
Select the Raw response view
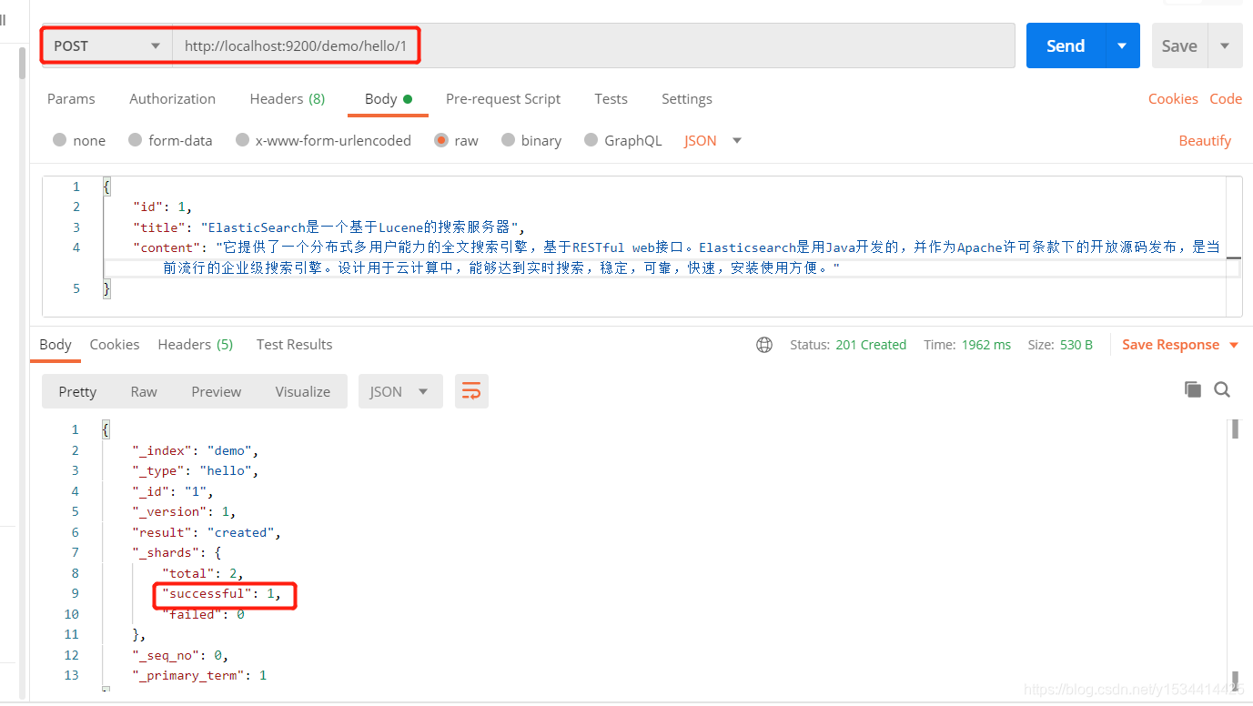[x=144, y=391]
